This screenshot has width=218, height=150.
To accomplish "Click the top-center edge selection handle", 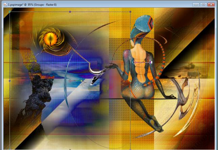I will click(70, 12).
